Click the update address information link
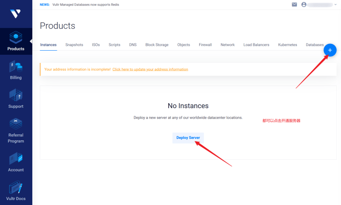Screen dimensions: 341x205 coord(150,69)
